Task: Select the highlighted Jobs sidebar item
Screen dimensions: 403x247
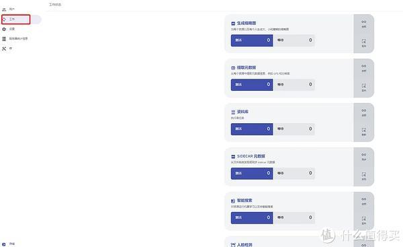Action: (x=16, y=20)
